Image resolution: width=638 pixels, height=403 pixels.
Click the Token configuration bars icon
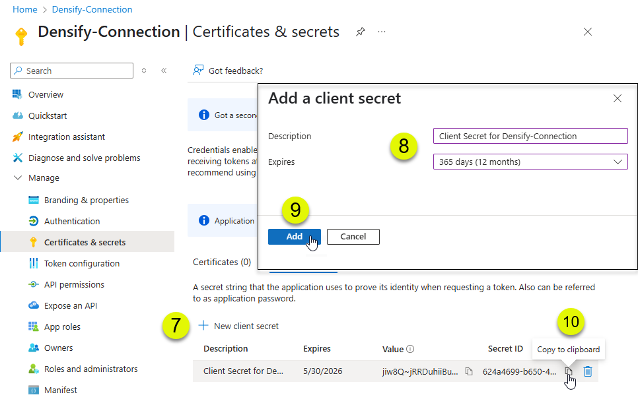[x=34, y=263]
